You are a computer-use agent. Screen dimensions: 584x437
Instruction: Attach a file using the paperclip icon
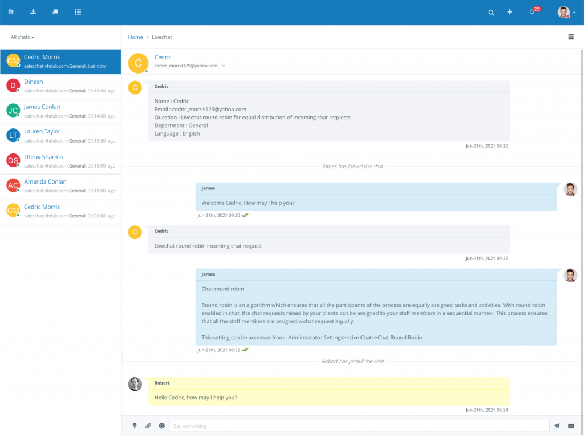click(x=148, y=426)
